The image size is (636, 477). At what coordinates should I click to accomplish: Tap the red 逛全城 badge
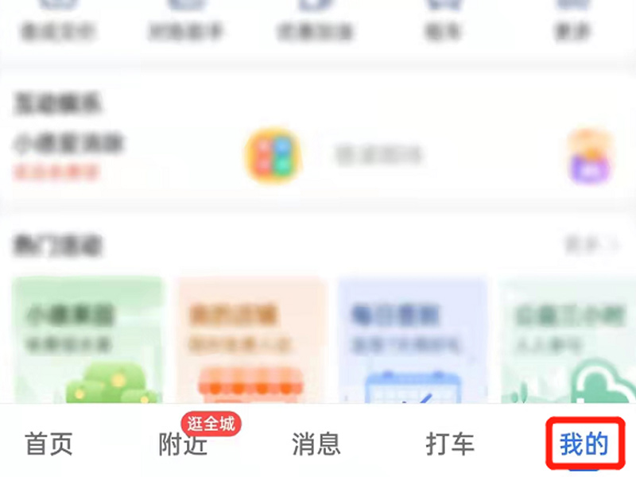[x=211, y=425]
